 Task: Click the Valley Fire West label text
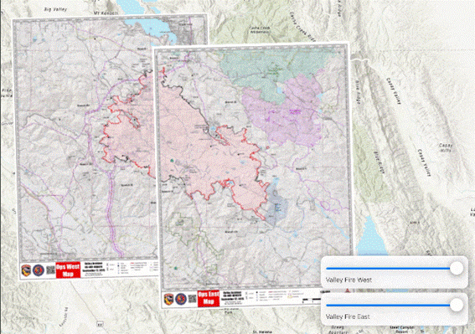(349, 280)
